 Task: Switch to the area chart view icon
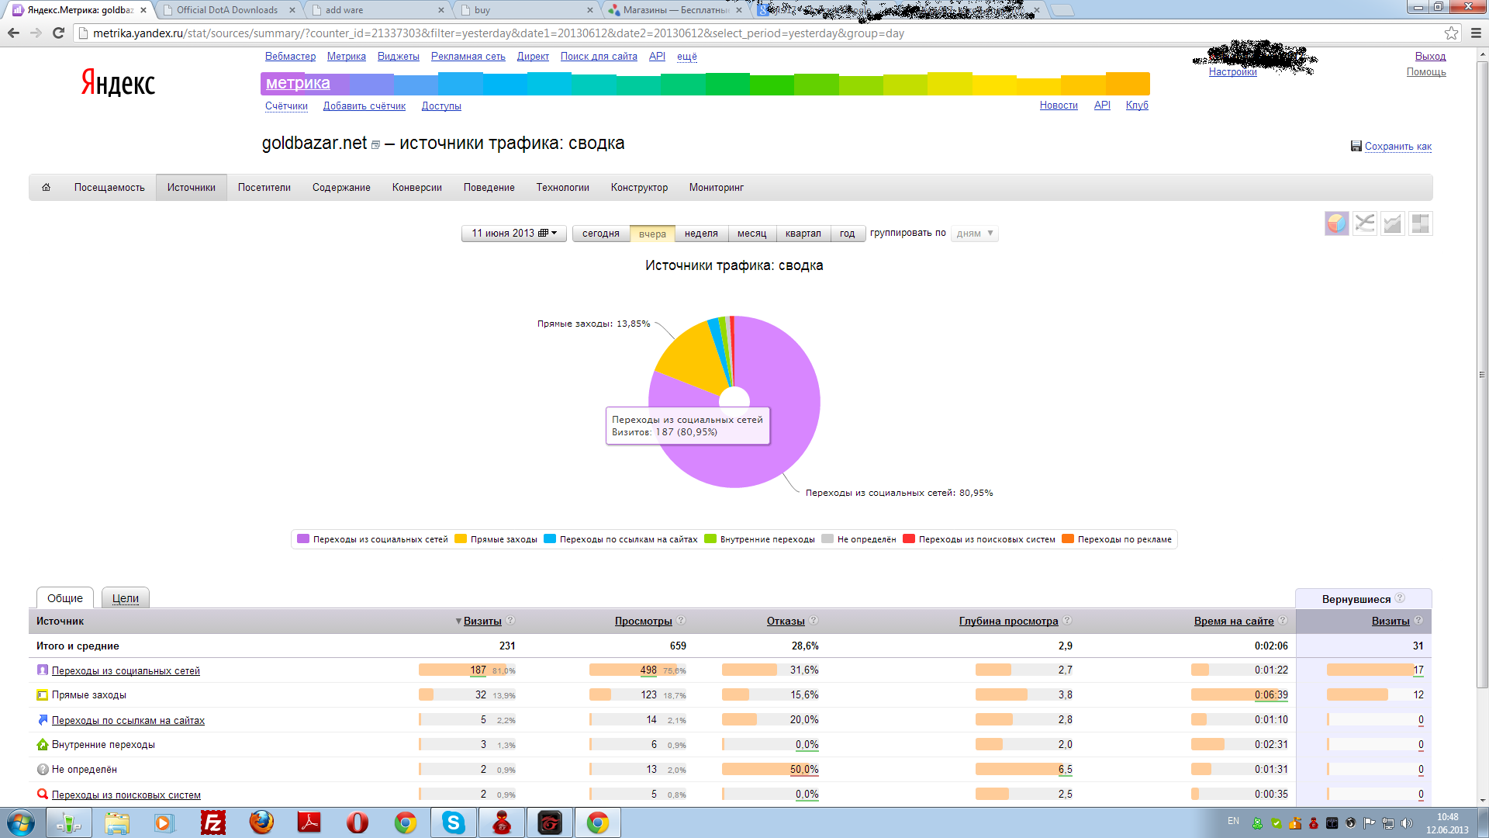point(1392,223)
